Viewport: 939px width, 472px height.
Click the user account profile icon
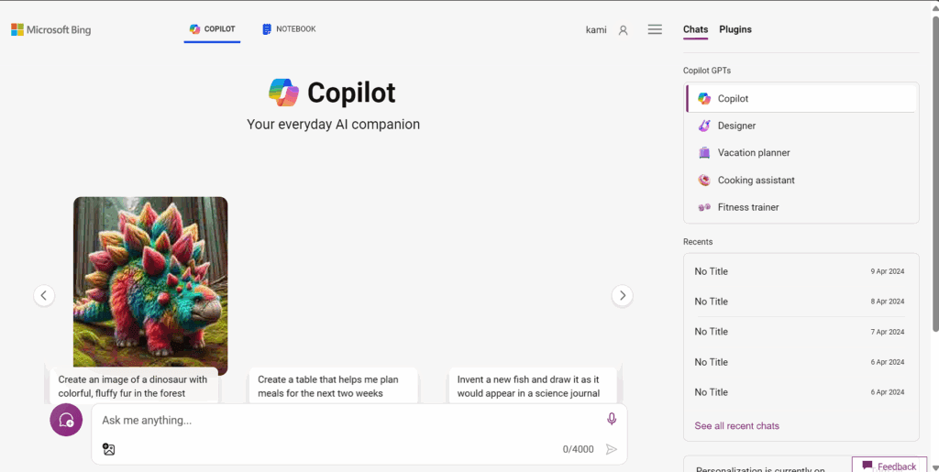[x=624, y=30]
